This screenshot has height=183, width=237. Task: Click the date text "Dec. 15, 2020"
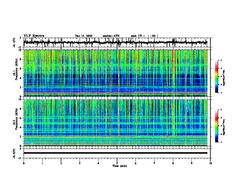click(x=83, y=36)
